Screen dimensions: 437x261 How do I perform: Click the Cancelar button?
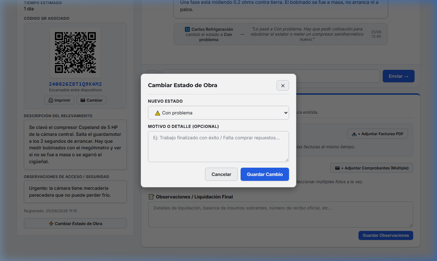click(x=221, y=174)
